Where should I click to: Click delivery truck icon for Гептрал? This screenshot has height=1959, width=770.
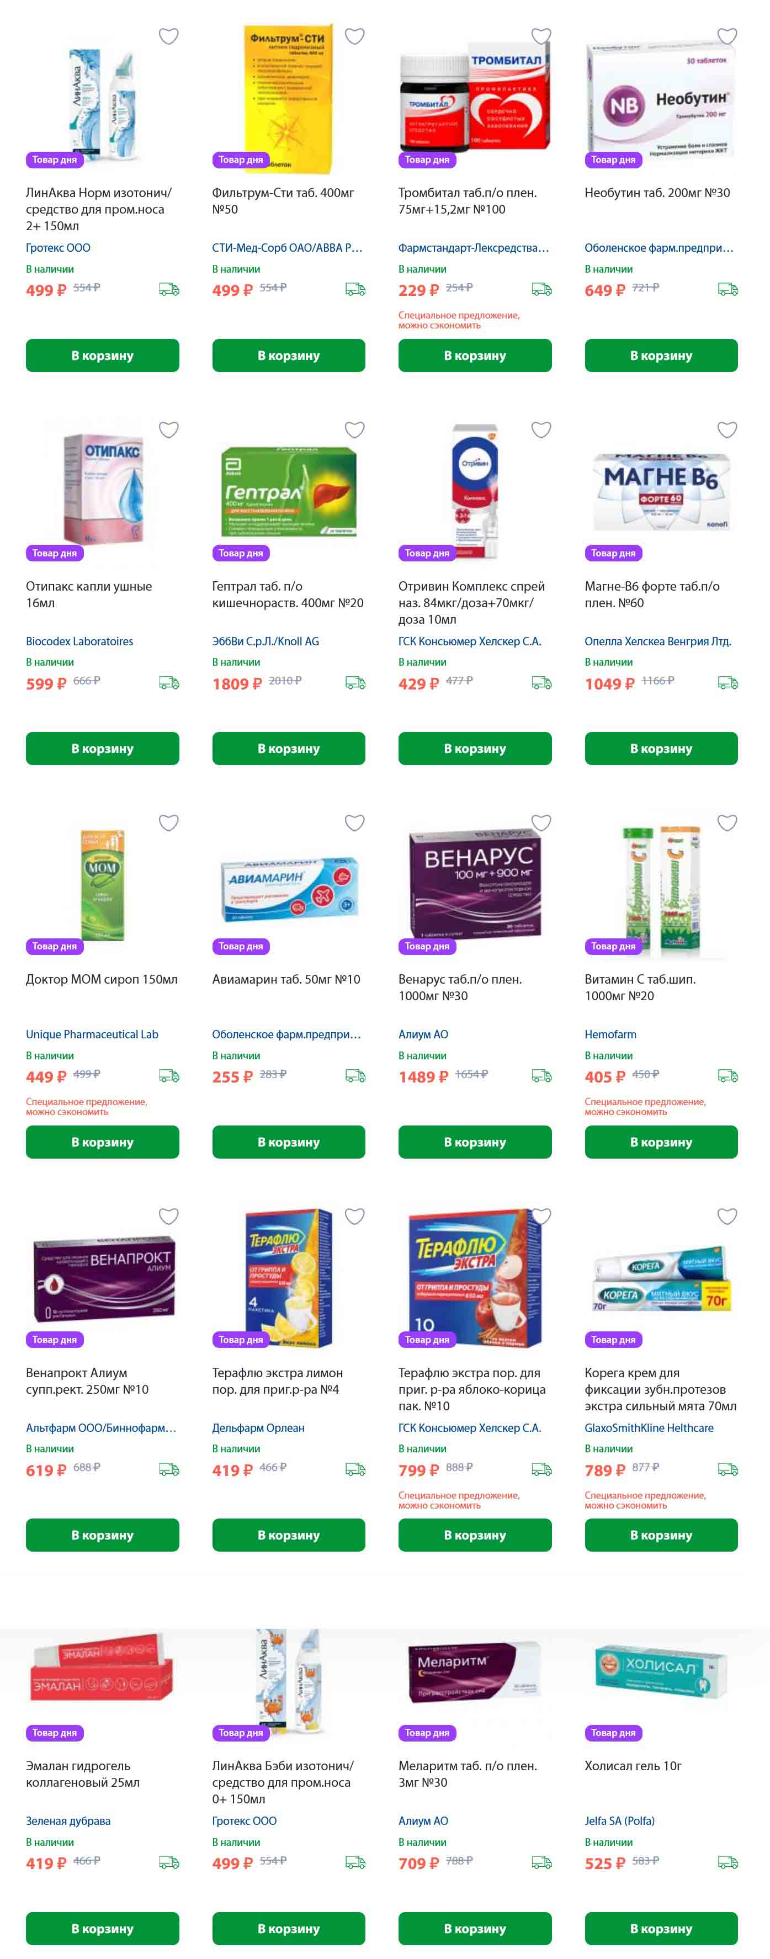click(x=355, y=683)
